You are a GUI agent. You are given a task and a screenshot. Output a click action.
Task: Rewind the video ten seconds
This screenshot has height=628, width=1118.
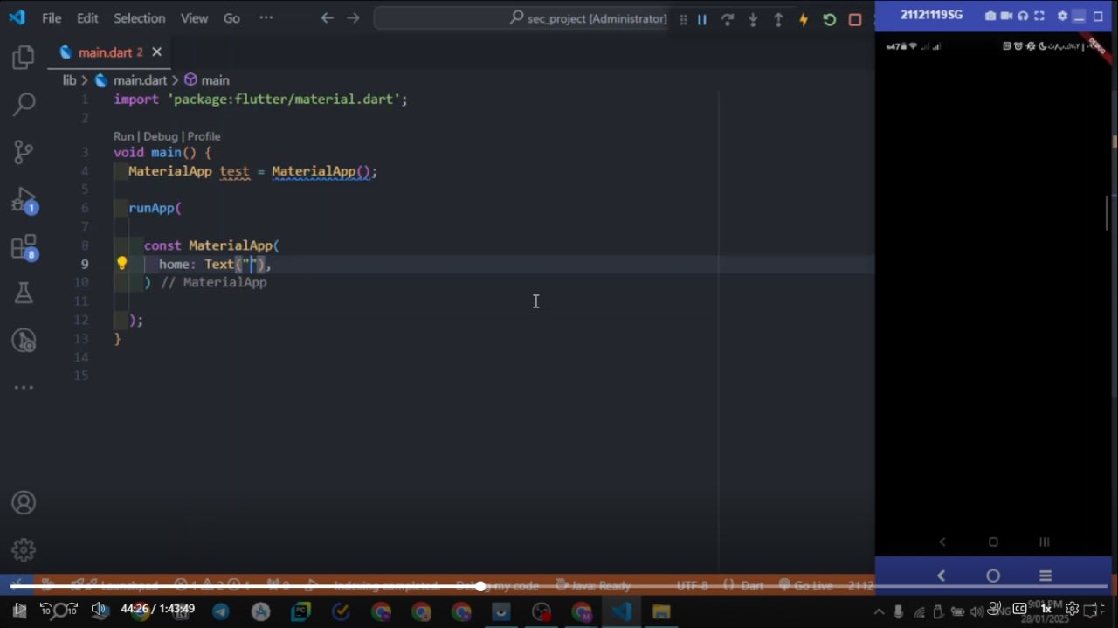tap(46, 609)
